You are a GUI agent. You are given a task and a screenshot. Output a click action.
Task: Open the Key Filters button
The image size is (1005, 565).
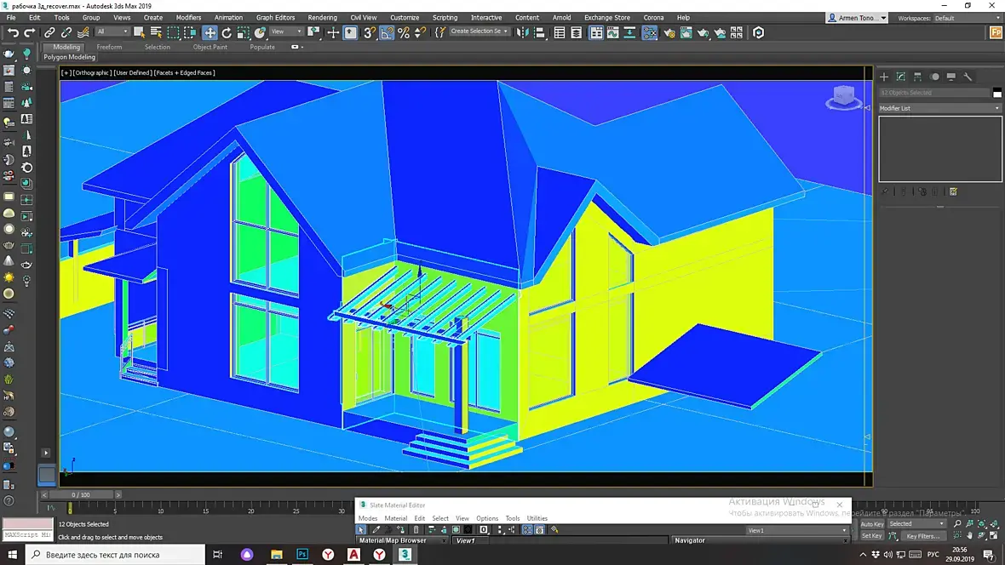[x=923, y=536]
